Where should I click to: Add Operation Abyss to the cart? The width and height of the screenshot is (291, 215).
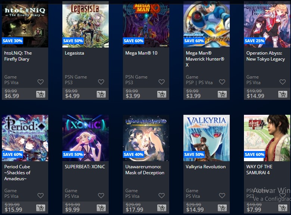point(283,94)
